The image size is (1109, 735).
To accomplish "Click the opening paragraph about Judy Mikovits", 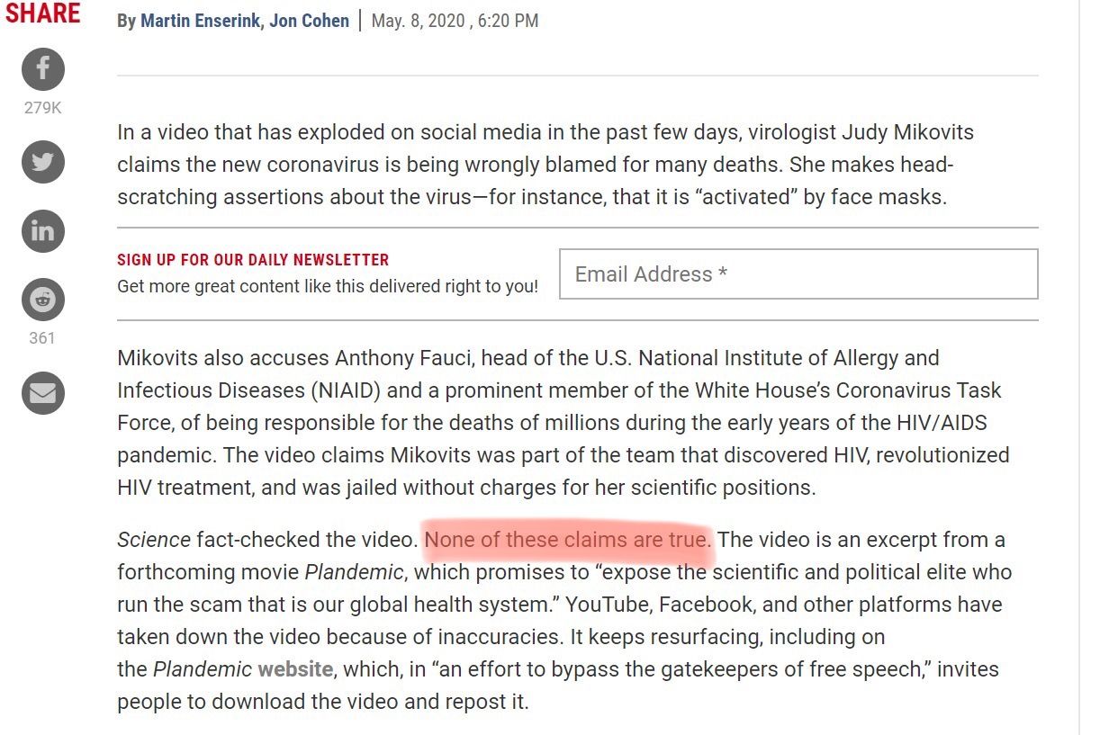I will [x=545, y=165].
